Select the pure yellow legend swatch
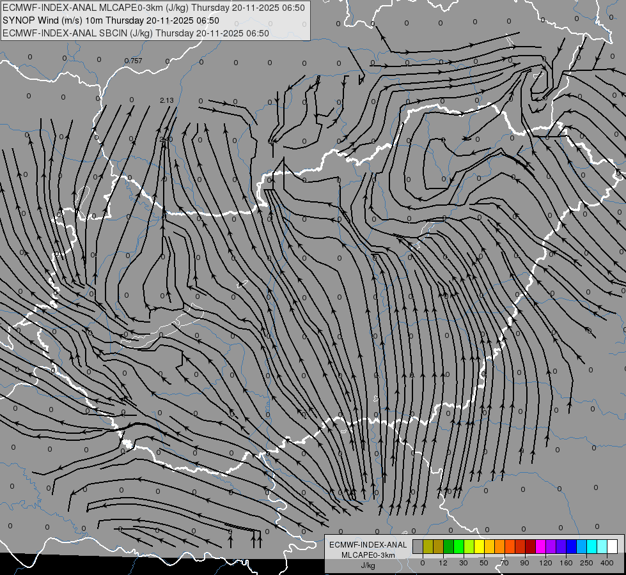Image resolution: width=626 pixels, height=575 pixels. pyautogui.click(x=480, y=547)
